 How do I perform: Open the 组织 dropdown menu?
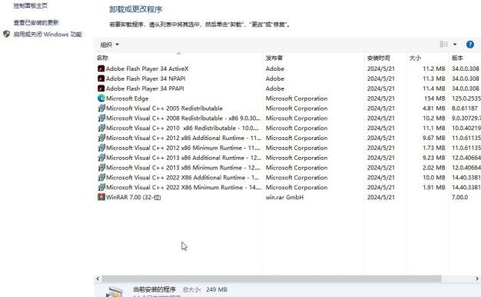pos(110,45)
